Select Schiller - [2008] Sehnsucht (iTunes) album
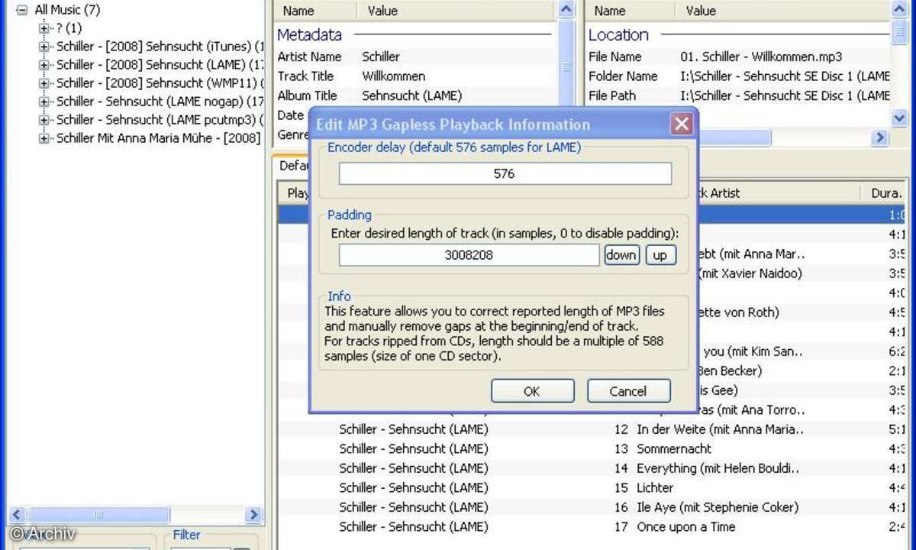916x550 pixels. tap(160, 47)
